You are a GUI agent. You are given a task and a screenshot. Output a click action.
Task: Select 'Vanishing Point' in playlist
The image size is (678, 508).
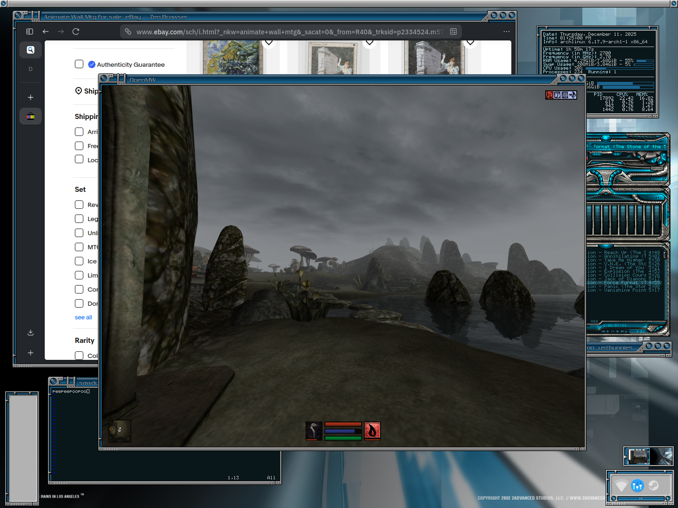pos(625,290)
